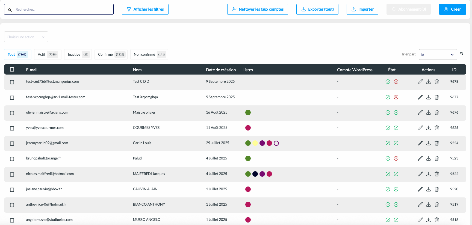
Task: Switch to the Inactive tab
Action: (x=78, y=54)
